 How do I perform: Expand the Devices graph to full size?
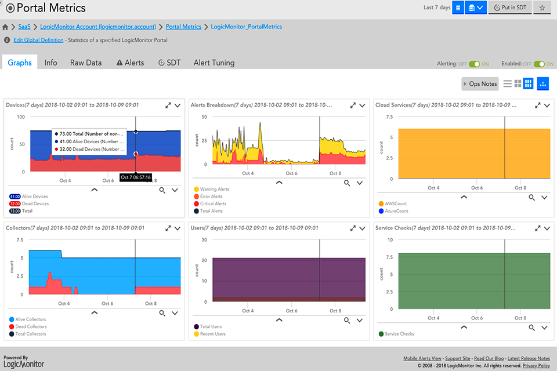[x=168, y=106]
